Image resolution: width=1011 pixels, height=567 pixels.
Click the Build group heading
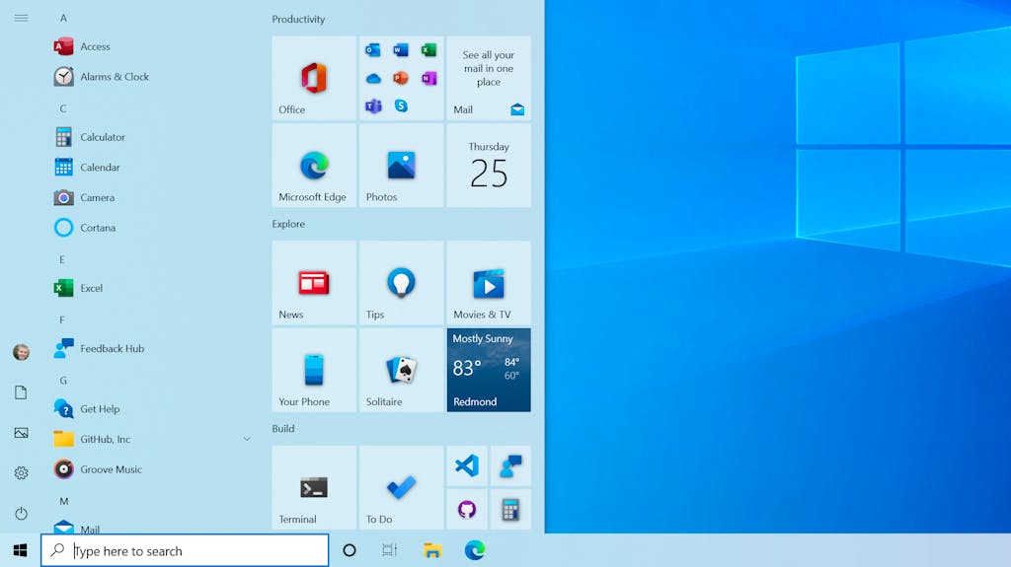[283, 429]
